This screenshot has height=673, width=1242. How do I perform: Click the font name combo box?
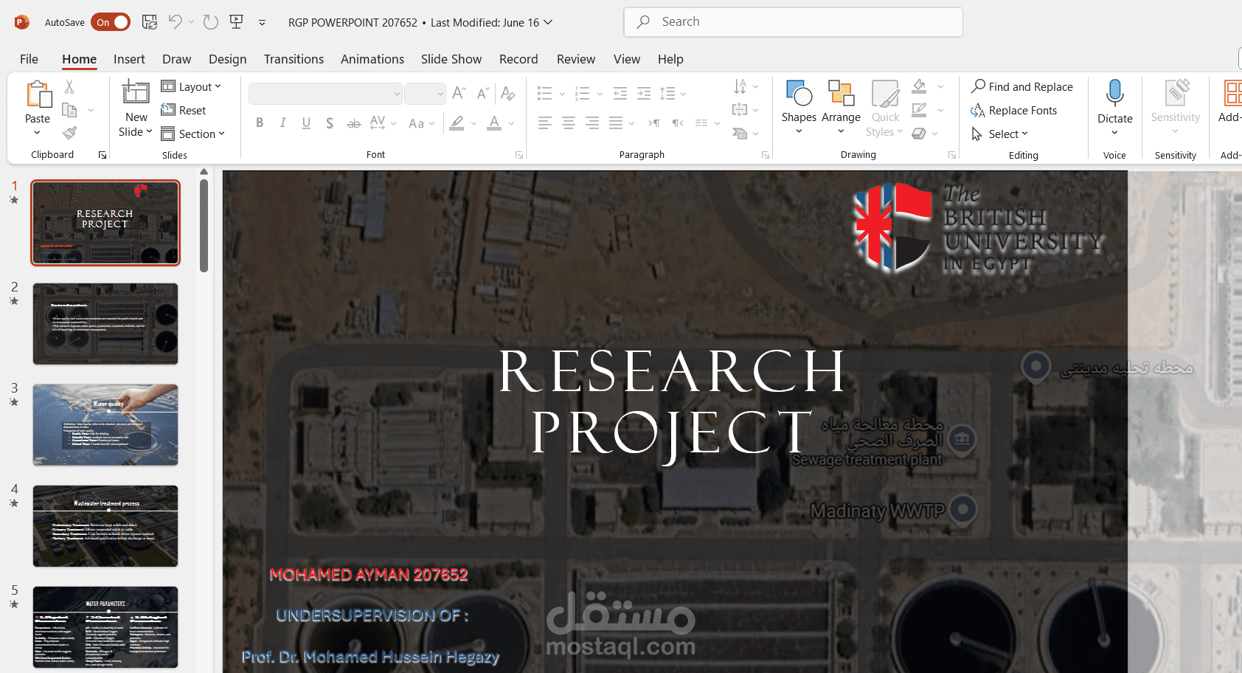[x=325, y=94]
